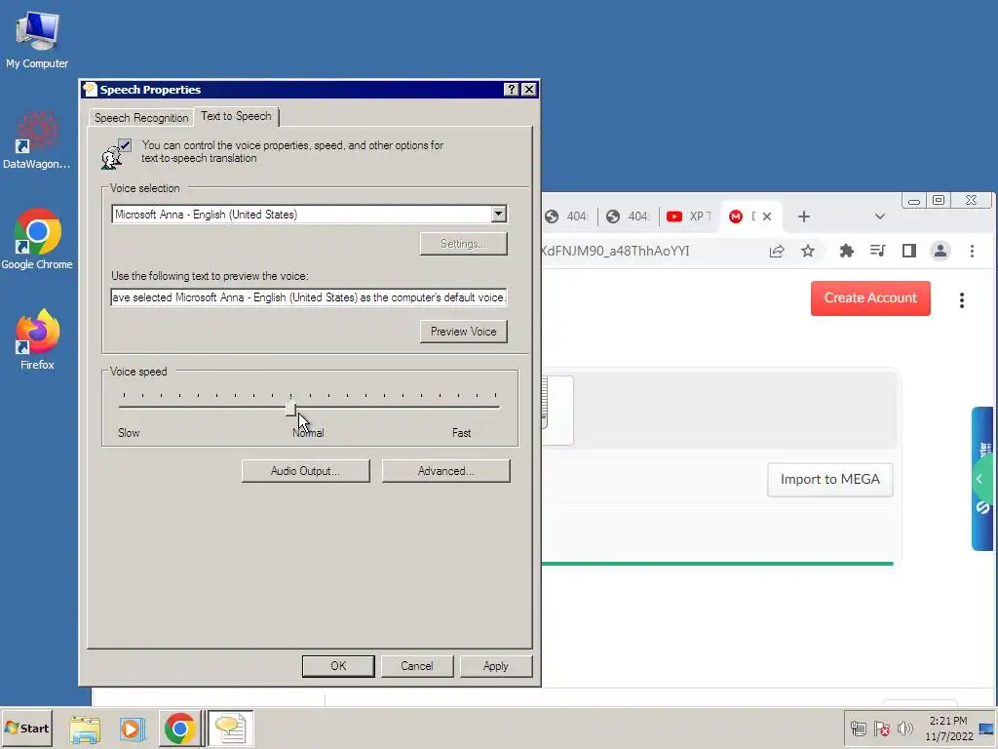The height and width of the screenshot is (749, 998).
Task: Click the network tray icon
Action: pyautogui.click(x=858, y=729)
